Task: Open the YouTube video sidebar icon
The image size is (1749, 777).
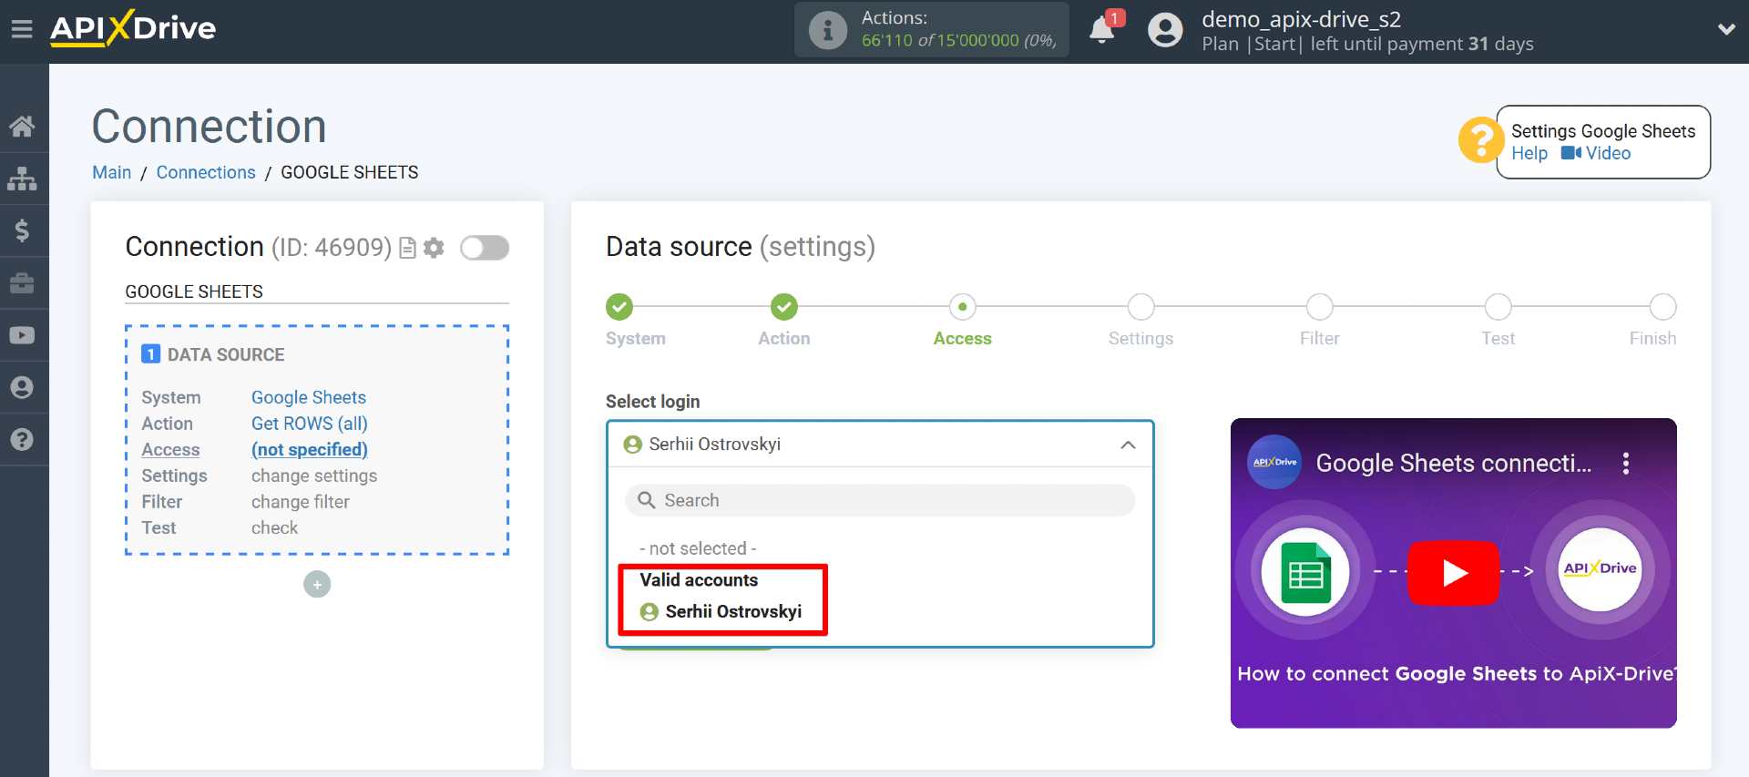Action: 23,335
